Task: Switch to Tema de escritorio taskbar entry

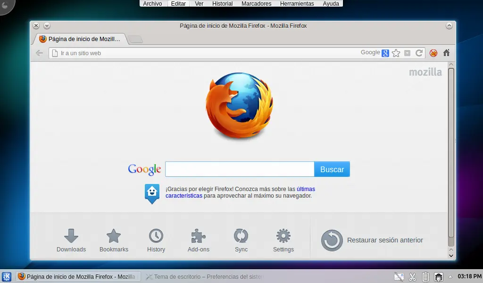Action: click(x=205, y=276)
